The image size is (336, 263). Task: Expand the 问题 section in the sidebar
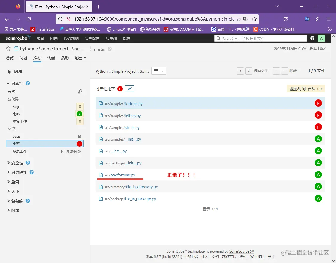point(13,211)
